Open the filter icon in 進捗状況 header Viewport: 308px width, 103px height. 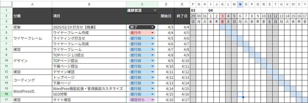point(155,11)
